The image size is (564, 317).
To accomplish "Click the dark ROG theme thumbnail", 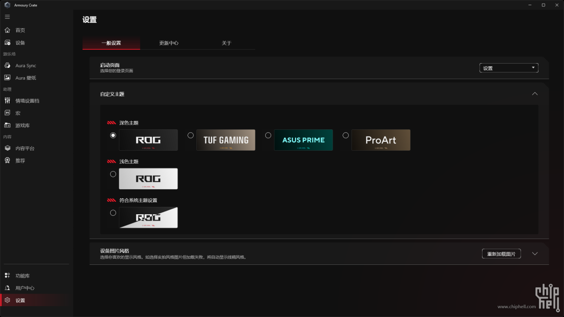I will pos(148,140).
